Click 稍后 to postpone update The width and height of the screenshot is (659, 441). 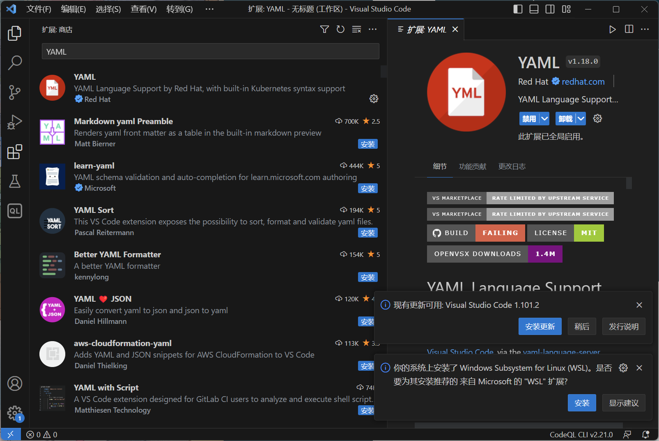click(582, 326)
